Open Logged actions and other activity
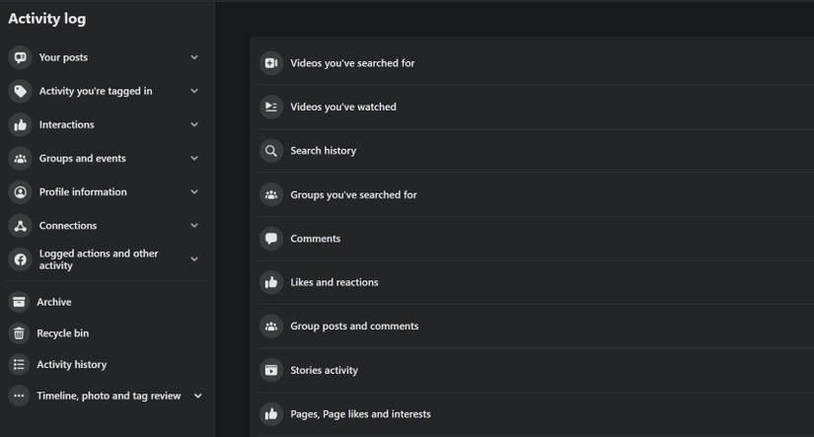The width and height of the screenshot is (814, 437). (x=106, y=259)
